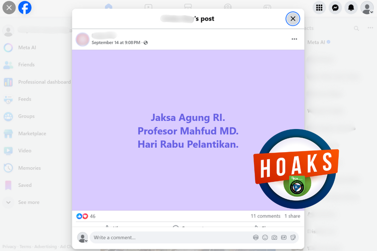The width and height of the screenshot is (377, 251).
Task: Open the notifications bell
Action: tap(351, 8)
